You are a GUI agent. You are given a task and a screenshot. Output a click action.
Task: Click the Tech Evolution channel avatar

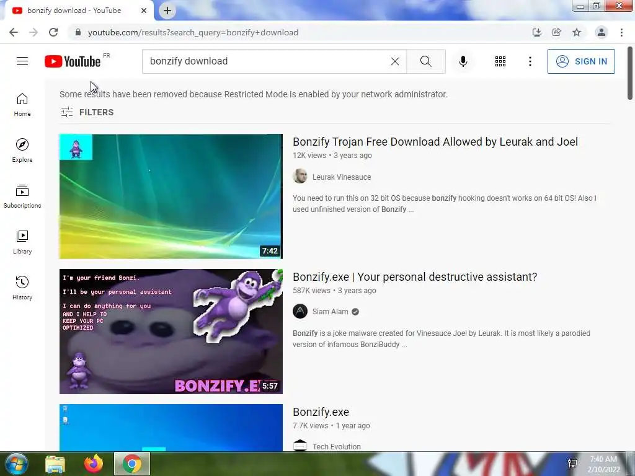(300, 446)
